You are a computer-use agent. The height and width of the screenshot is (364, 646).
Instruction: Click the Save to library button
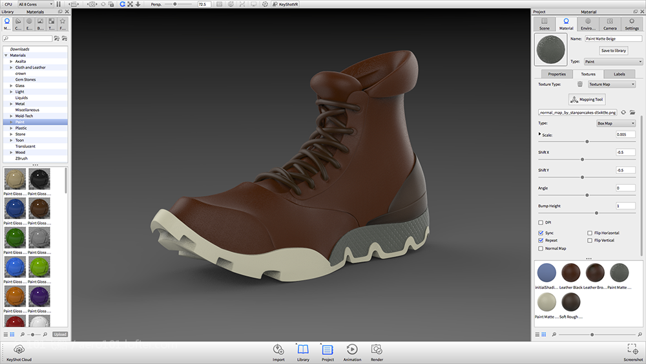613,50
